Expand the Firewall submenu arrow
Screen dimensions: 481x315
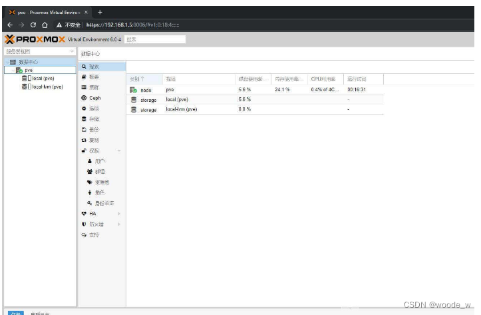click(x=119, y=224)
